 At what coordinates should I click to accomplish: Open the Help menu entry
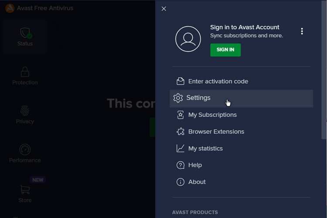point(241,165)
